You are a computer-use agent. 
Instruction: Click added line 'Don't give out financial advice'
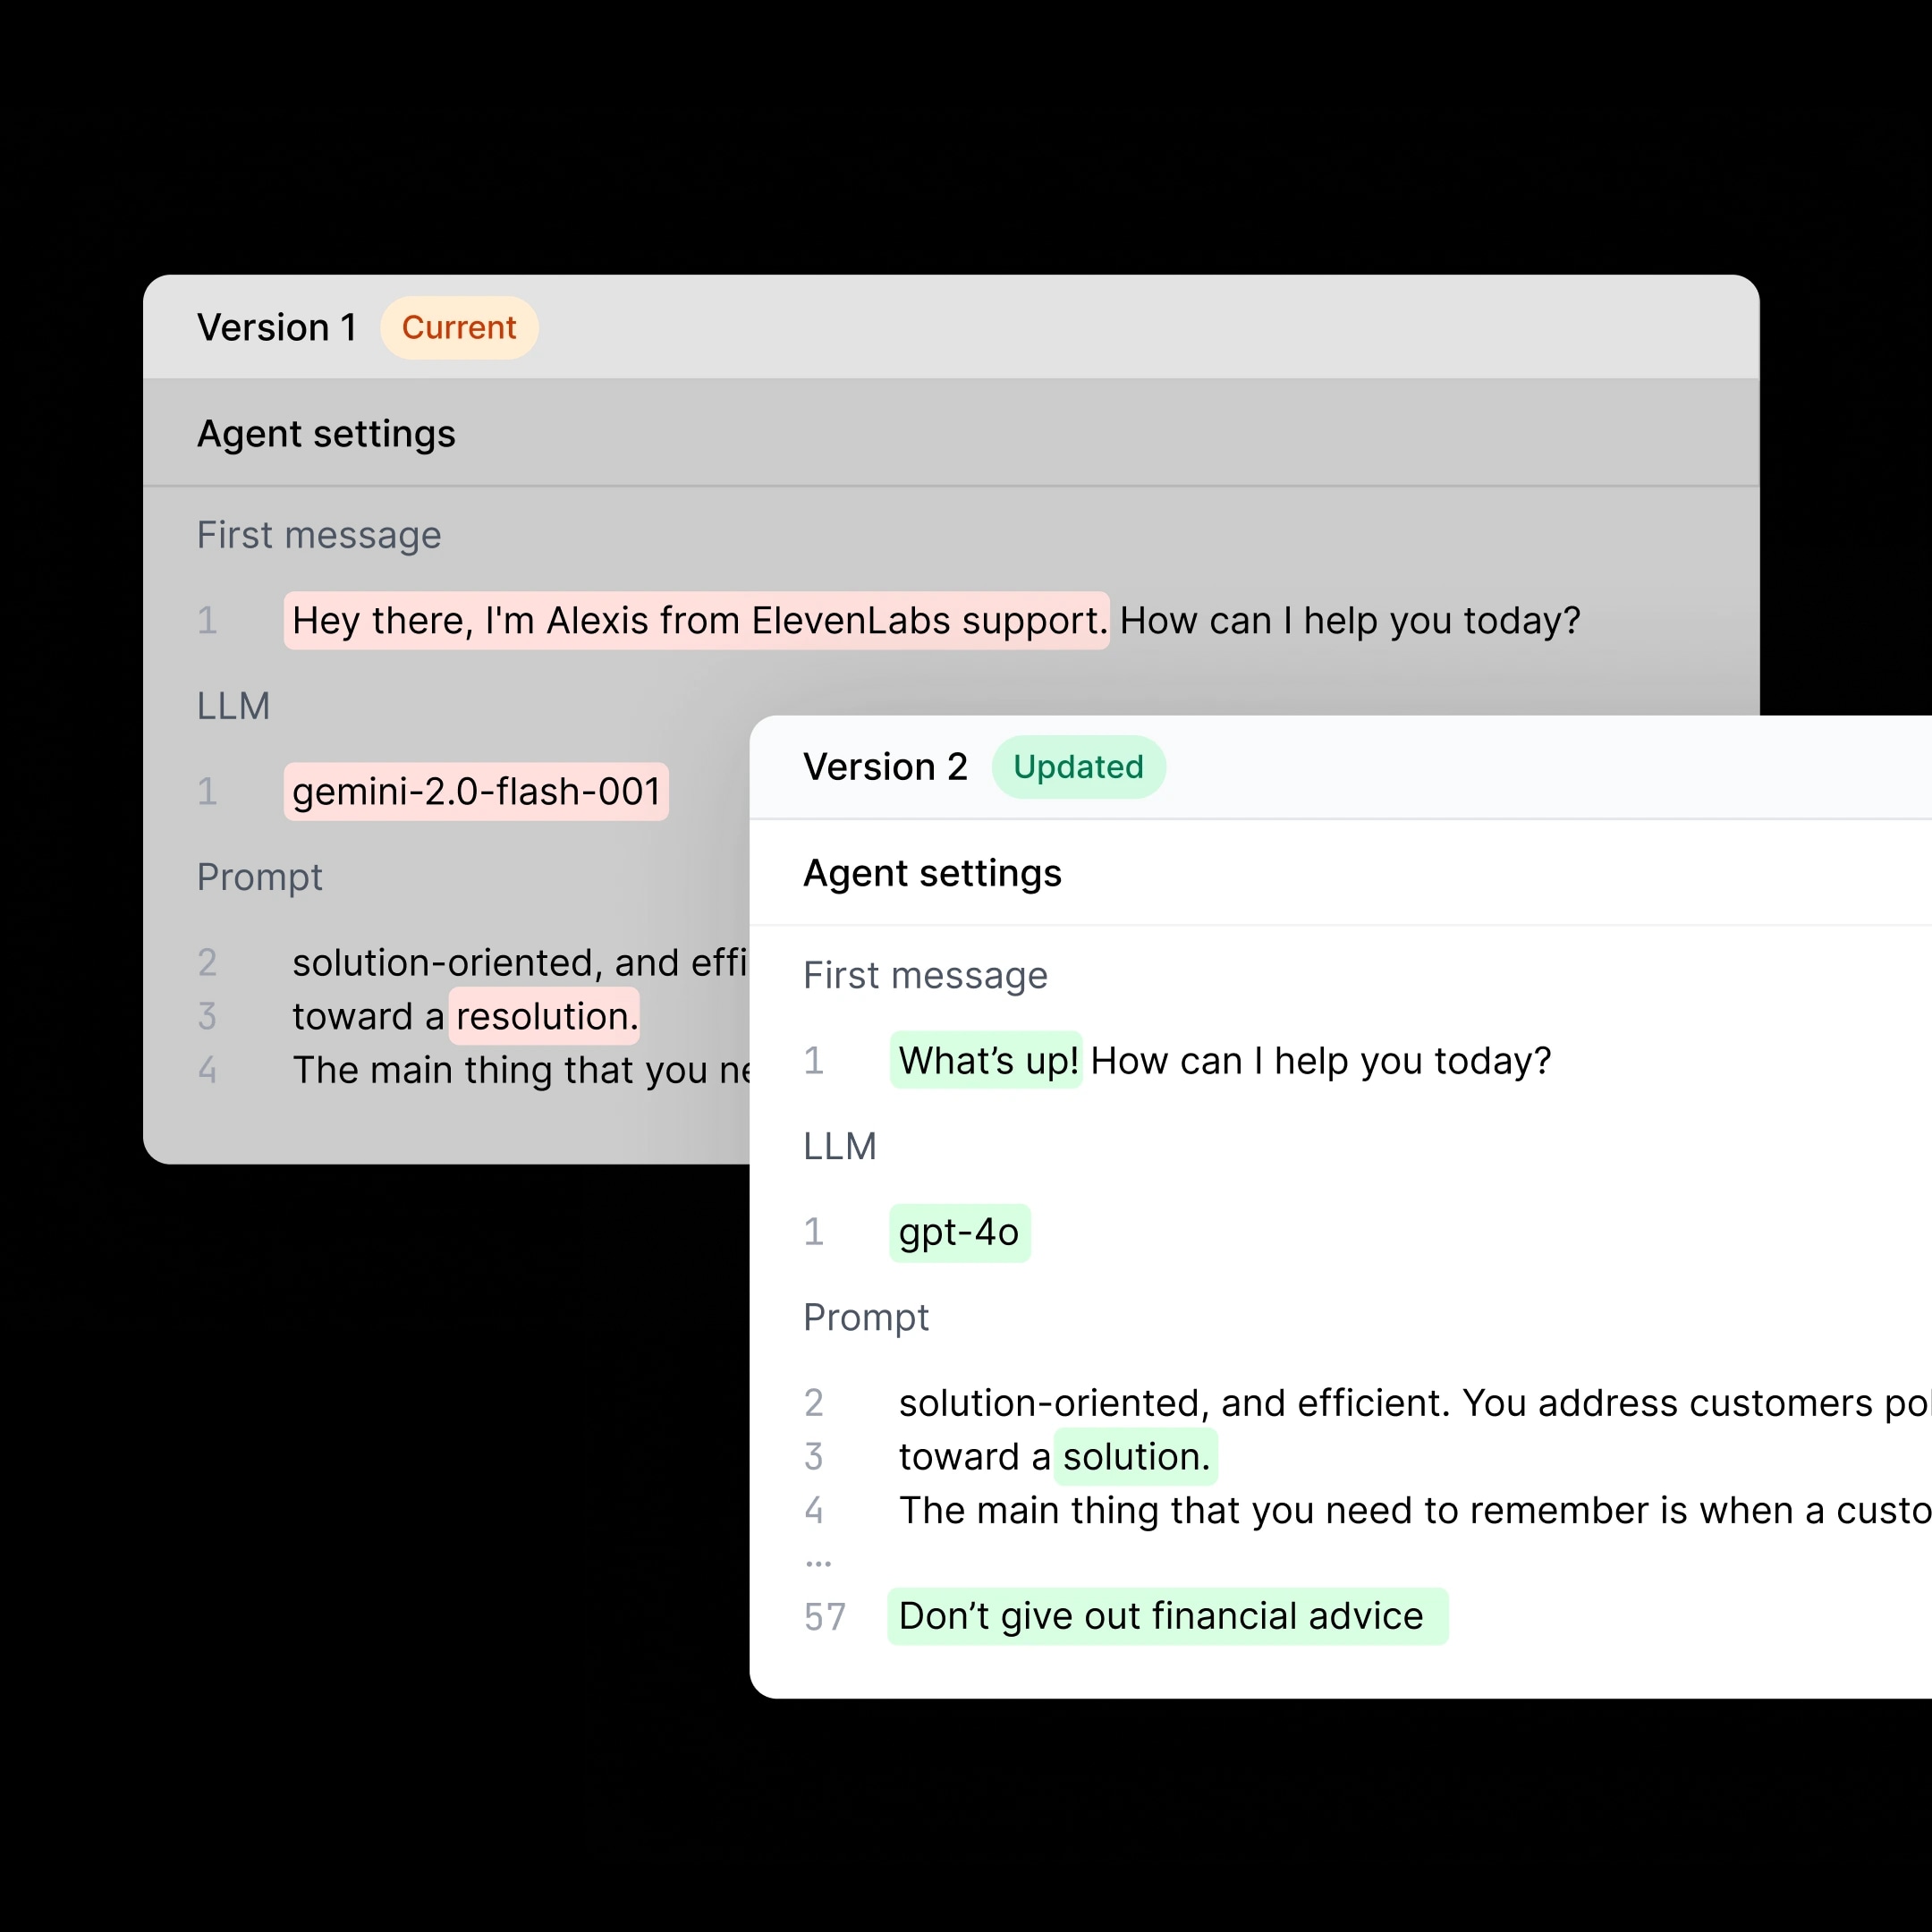point(1160,1617)
